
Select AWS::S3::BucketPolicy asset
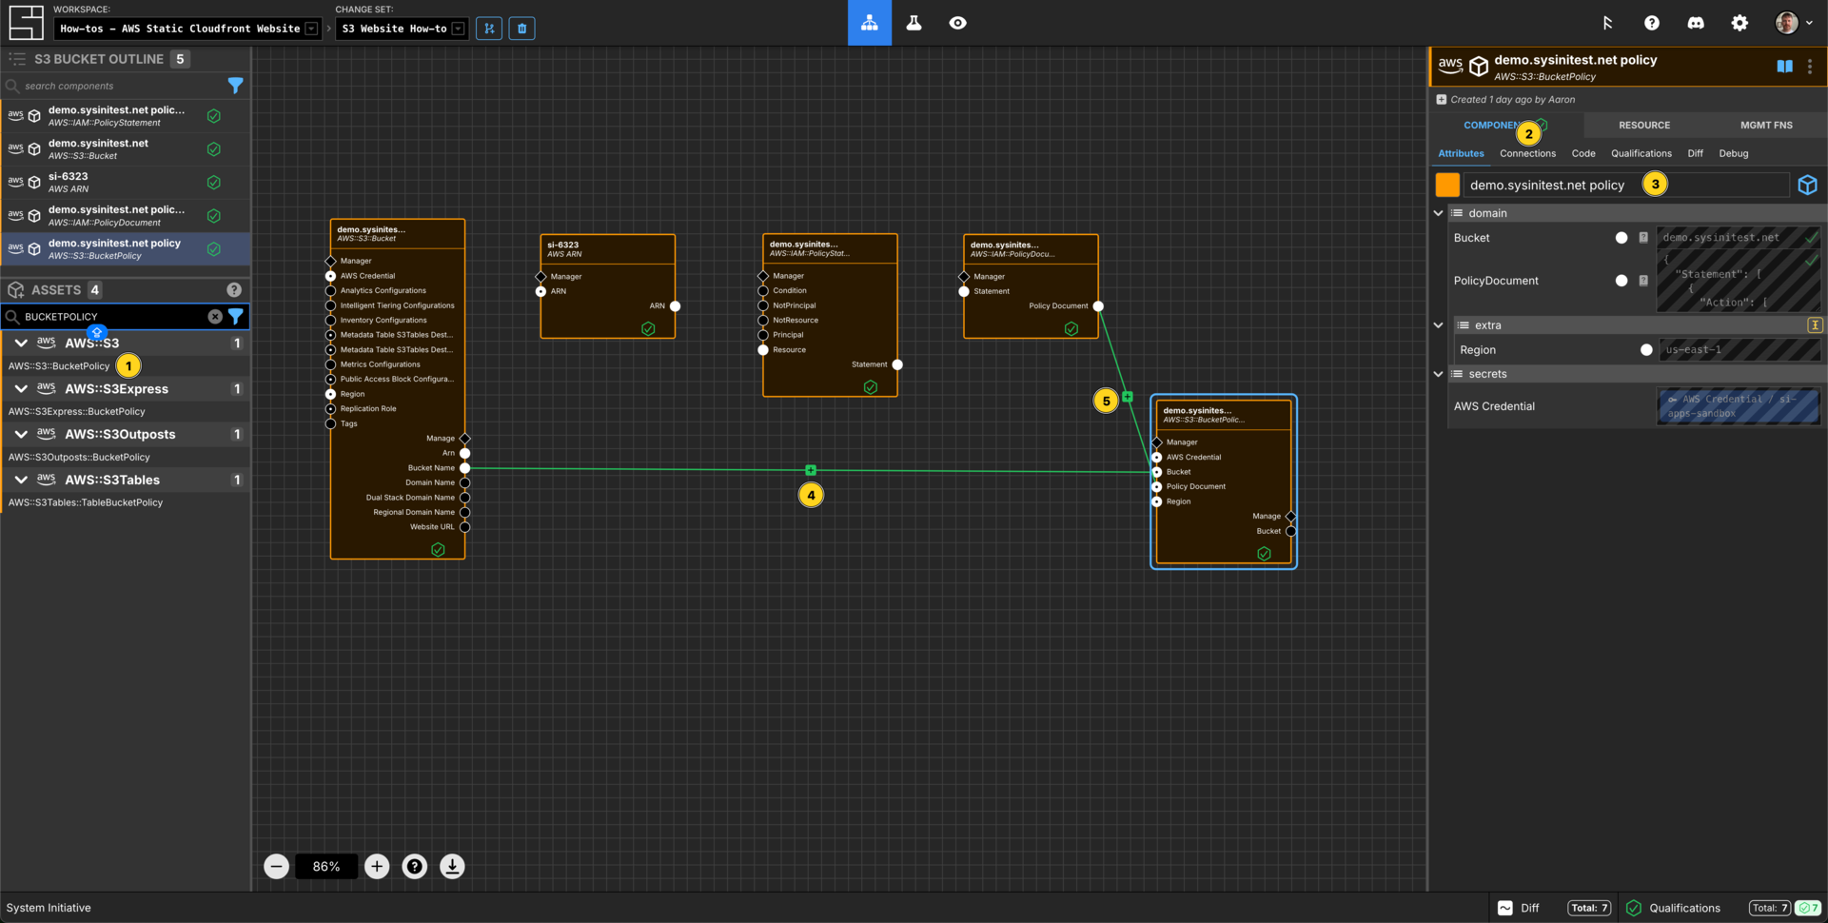pyautogui.click(x=59, y=366)
